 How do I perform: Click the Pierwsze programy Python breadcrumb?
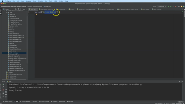[35, 6]
